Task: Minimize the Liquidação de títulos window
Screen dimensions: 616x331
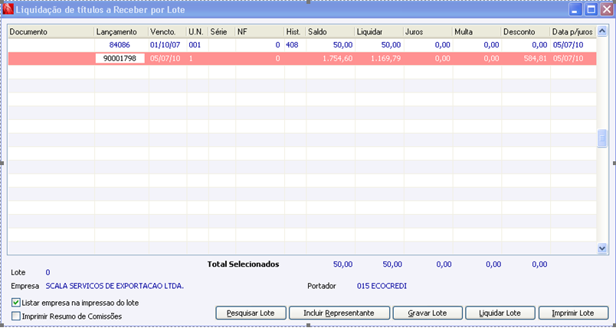Action: (x=575, y=9)
